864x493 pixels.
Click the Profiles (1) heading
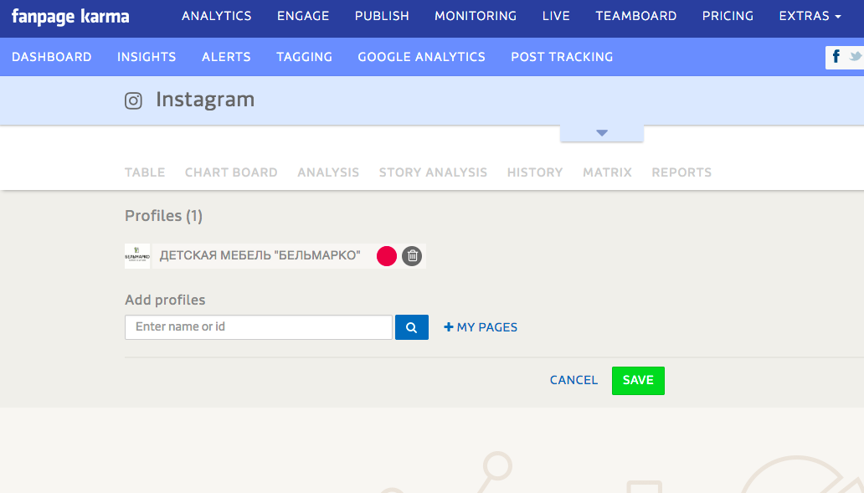(x=163, y=216)
